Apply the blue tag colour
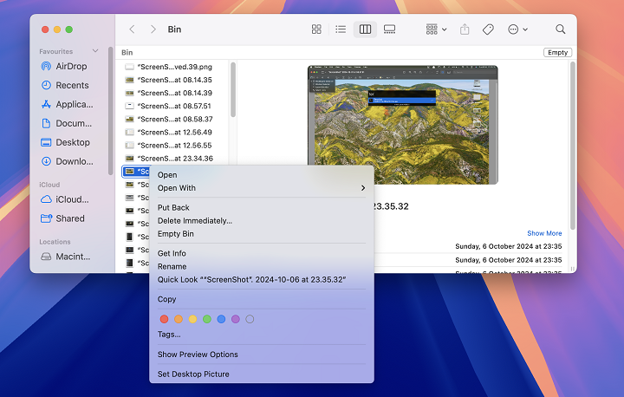The image size is (624, 397). [221, 319]
